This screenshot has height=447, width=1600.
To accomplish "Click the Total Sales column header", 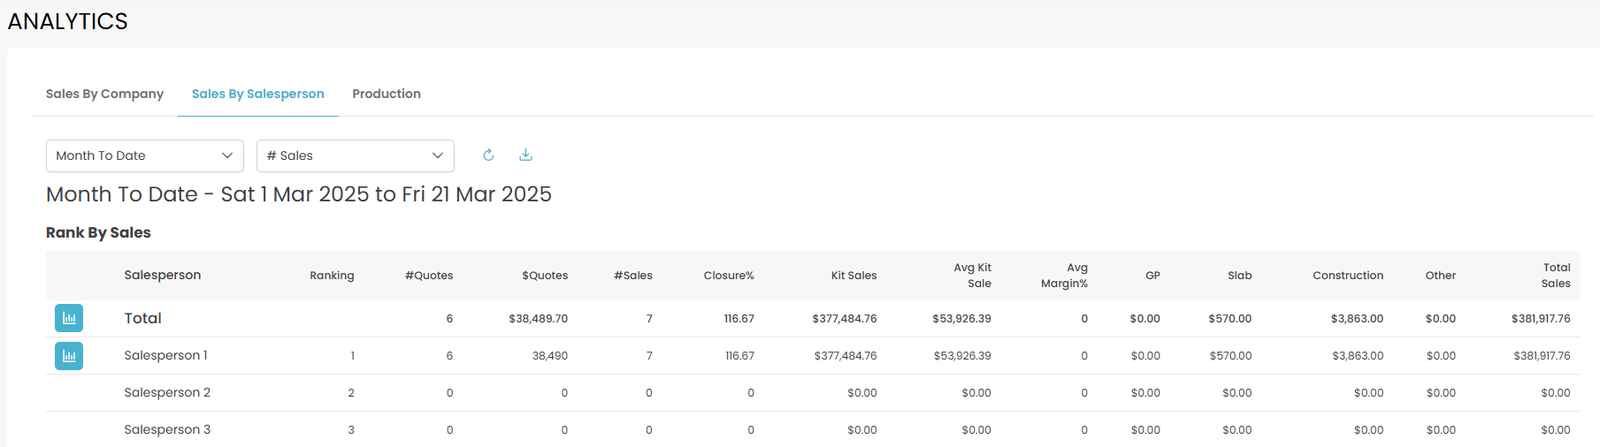I will [x=1556, y=276].
